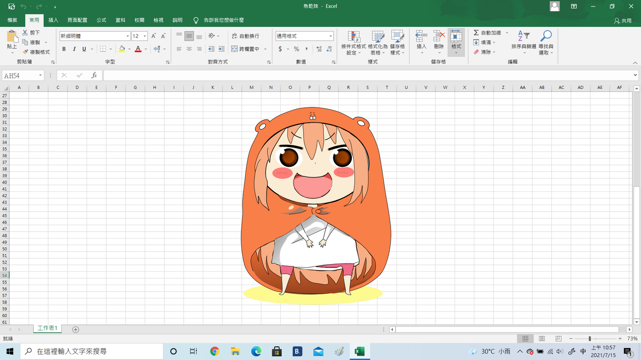Screen dimensions: 641x360
Task: Click the Cut scissors icon
Action: [x=25, y=33]
